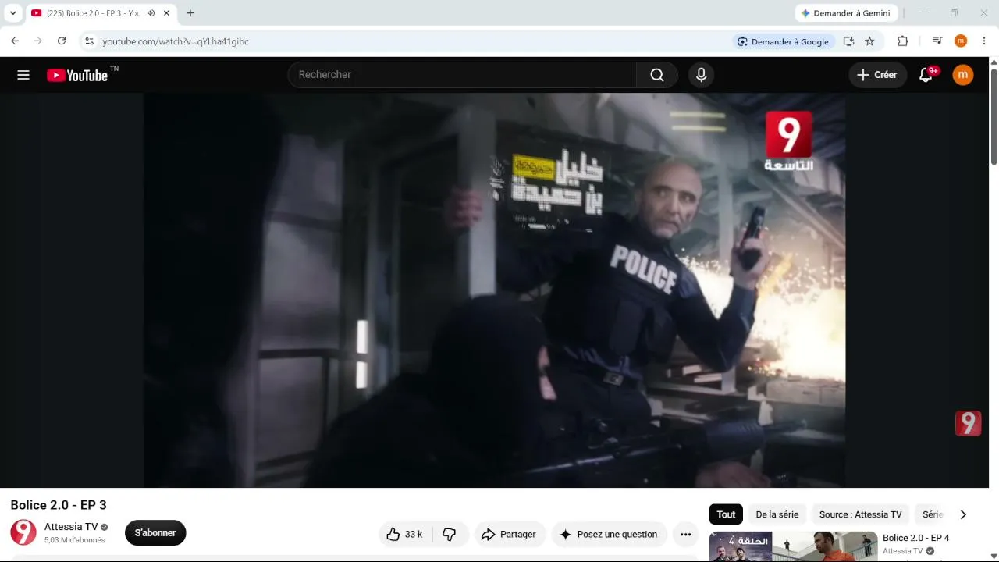Open the Chrome extensions menu
This screenshot has width=999, height=562.
(x=903, y=41)
